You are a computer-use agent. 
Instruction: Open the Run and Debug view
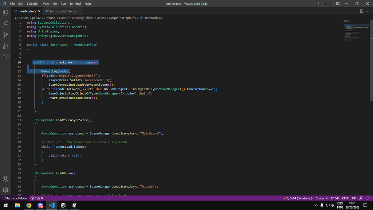[5, 46]
